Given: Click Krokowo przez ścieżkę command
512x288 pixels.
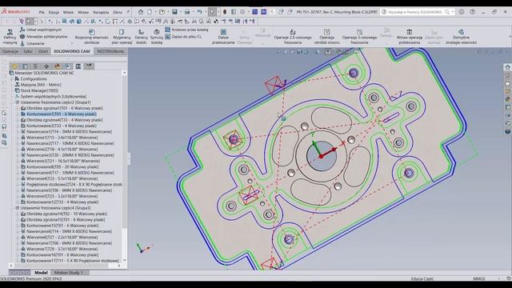Looking at the screenshot, I should pos(186,30).
